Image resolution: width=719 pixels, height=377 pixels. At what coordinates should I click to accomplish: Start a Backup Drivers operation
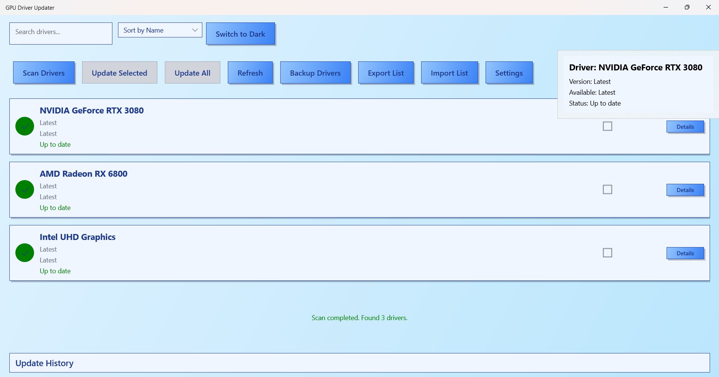(x=315, y=73)
